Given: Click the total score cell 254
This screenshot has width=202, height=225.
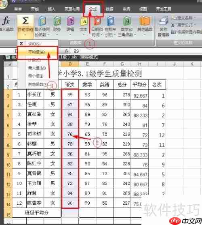Looking at the screenshot, I should pyautogui.click(x=122, y=174).
